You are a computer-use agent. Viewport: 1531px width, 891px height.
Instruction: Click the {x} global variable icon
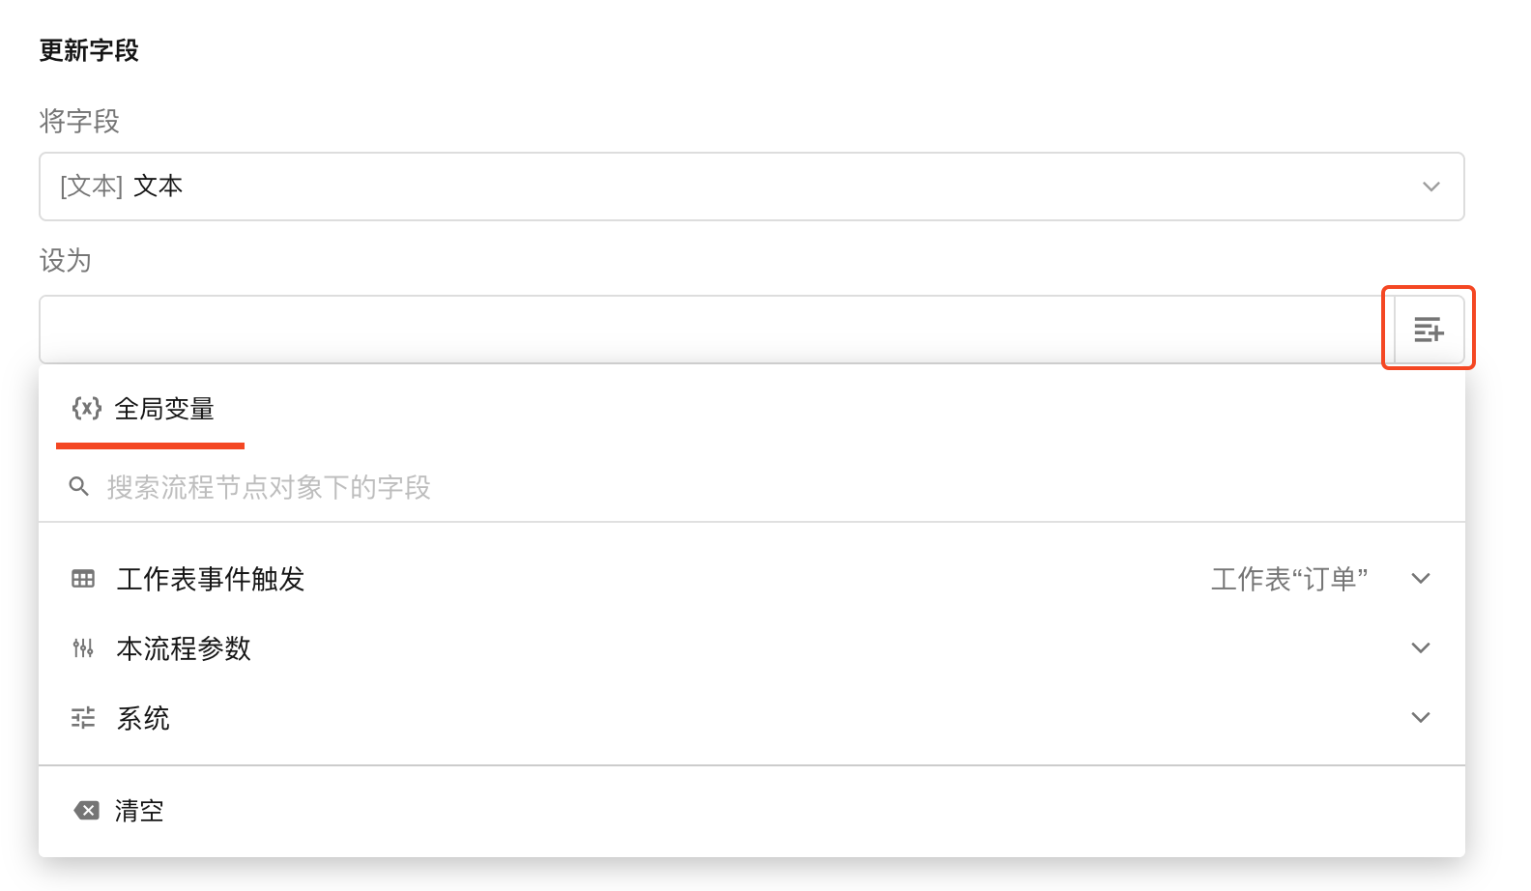87,409
